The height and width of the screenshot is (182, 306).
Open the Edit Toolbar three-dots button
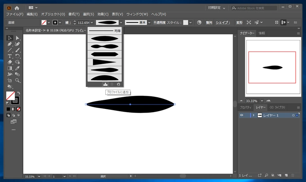(x=13, y=130)
